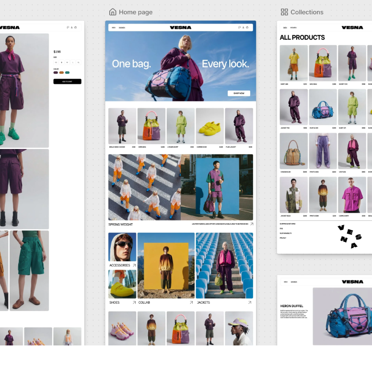Click MEN in the Home page navigation
The height and width of the screenshot is (367, 372).
114,28
